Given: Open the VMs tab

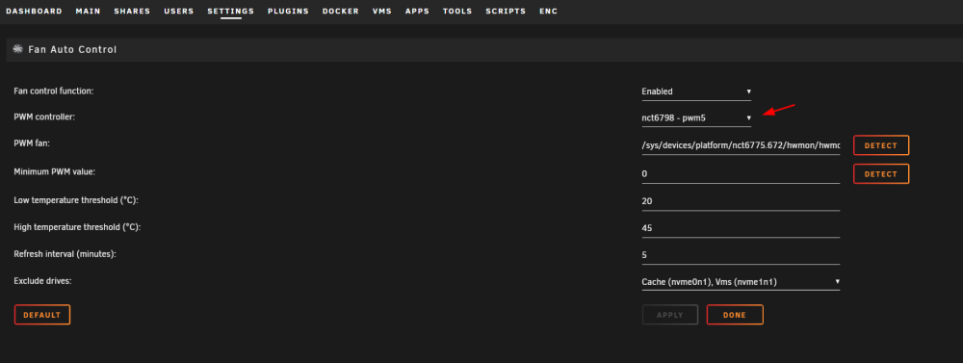Looking at the screenshot, I should 382,11.
